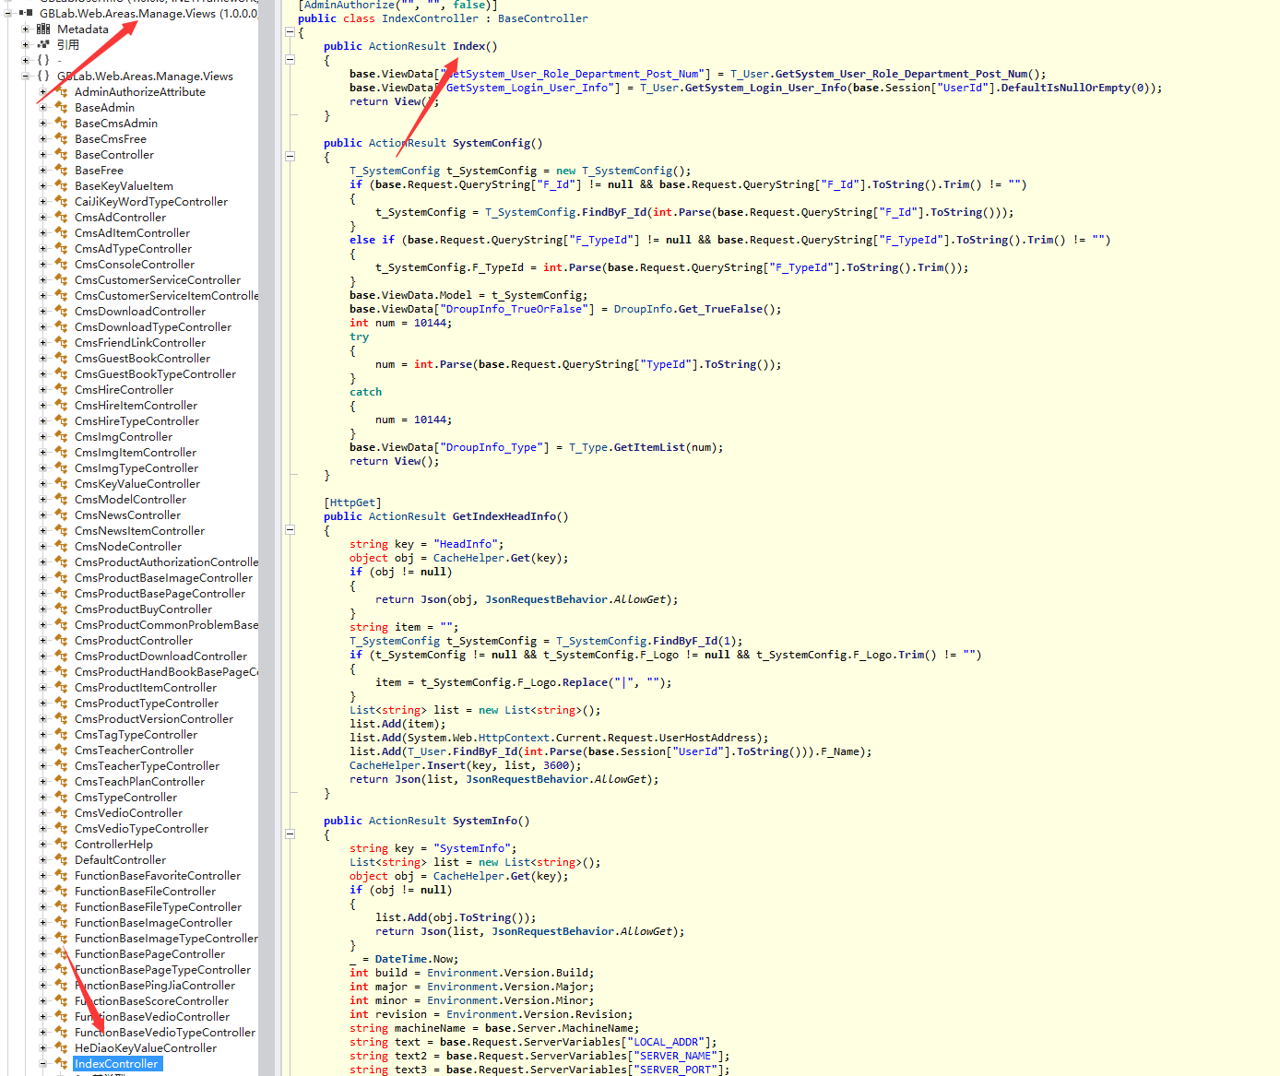Click the GBLab.Web.Areas.Manage.Views assembly icon

(26, 13)
